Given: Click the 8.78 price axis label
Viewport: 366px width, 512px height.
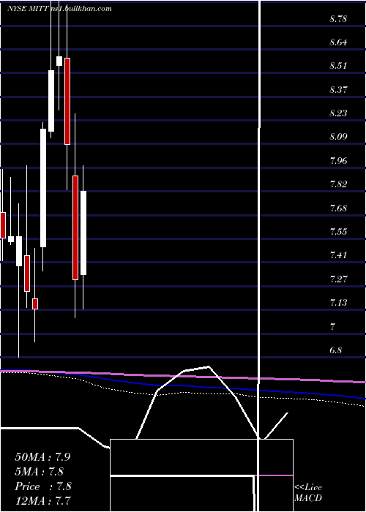Looking at the screenshot, I should coord(338,18).
